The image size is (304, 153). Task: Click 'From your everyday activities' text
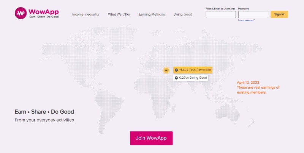pyautogui.click(x=44, y=120)
